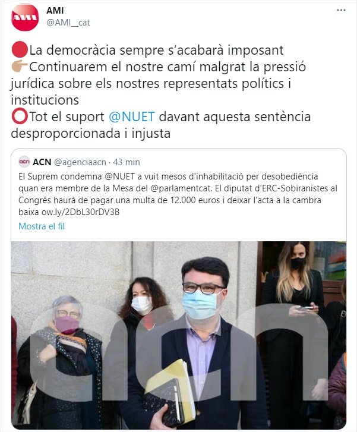Open the tweet's three-dot more menu

tap(341, 10)
